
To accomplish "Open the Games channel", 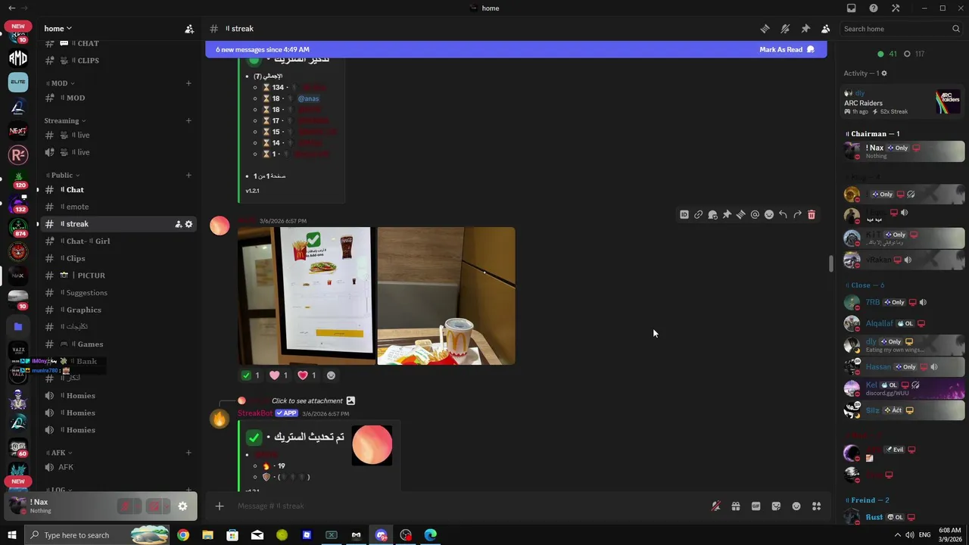I will [117, 344].
